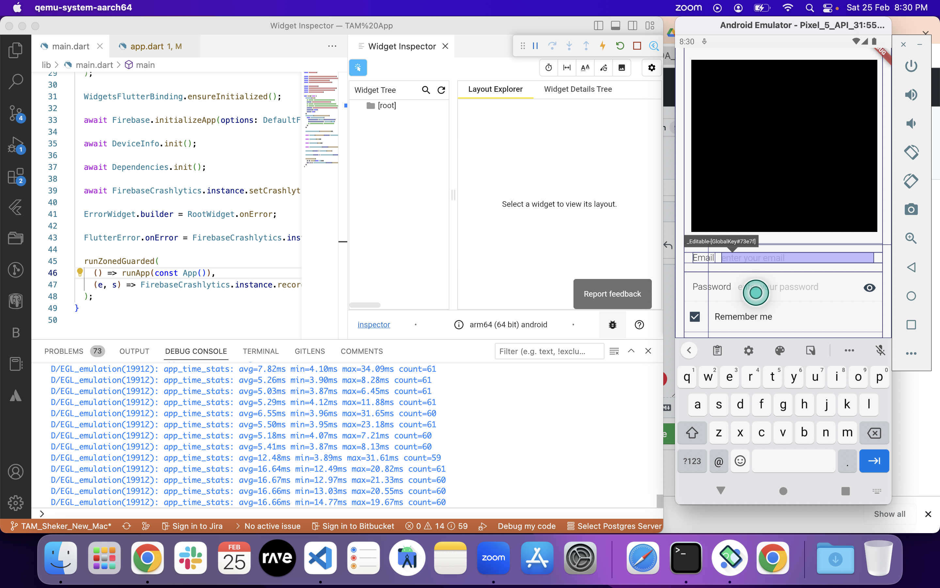Toggle password visibility with the eye icon
Image resolution: width=940 pixels, height=588 pixels.
(x=869, y=287)
